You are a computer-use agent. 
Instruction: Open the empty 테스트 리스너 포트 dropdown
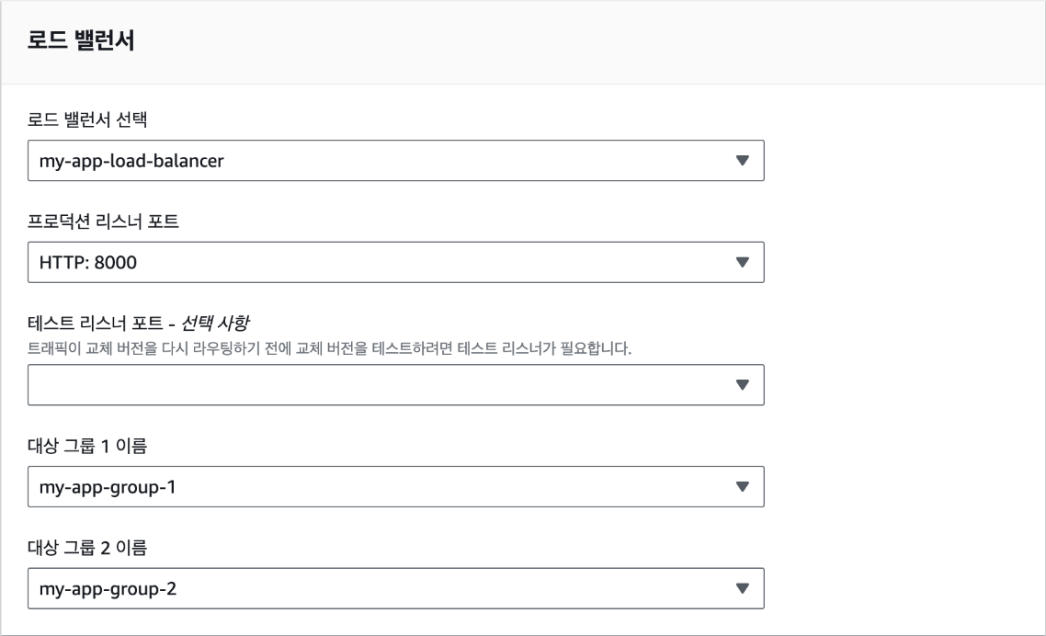[x=395, y=384]
